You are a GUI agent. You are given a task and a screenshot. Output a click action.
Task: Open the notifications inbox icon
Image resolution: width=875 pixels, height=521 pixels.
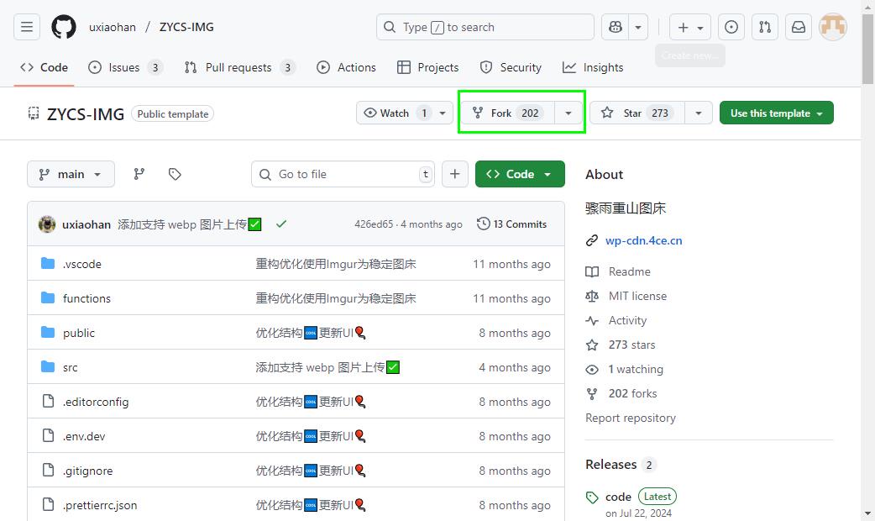799,27
